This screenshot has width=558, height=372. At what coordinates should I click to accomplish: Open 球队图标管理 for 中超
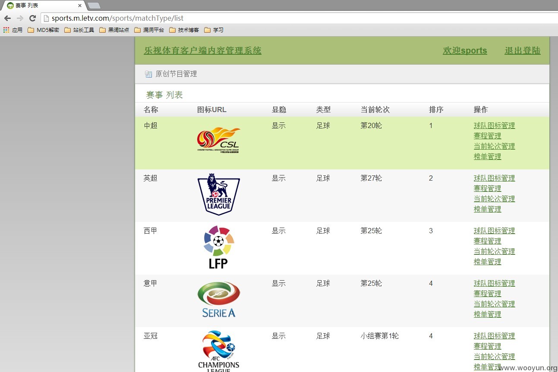click(494, 125)
